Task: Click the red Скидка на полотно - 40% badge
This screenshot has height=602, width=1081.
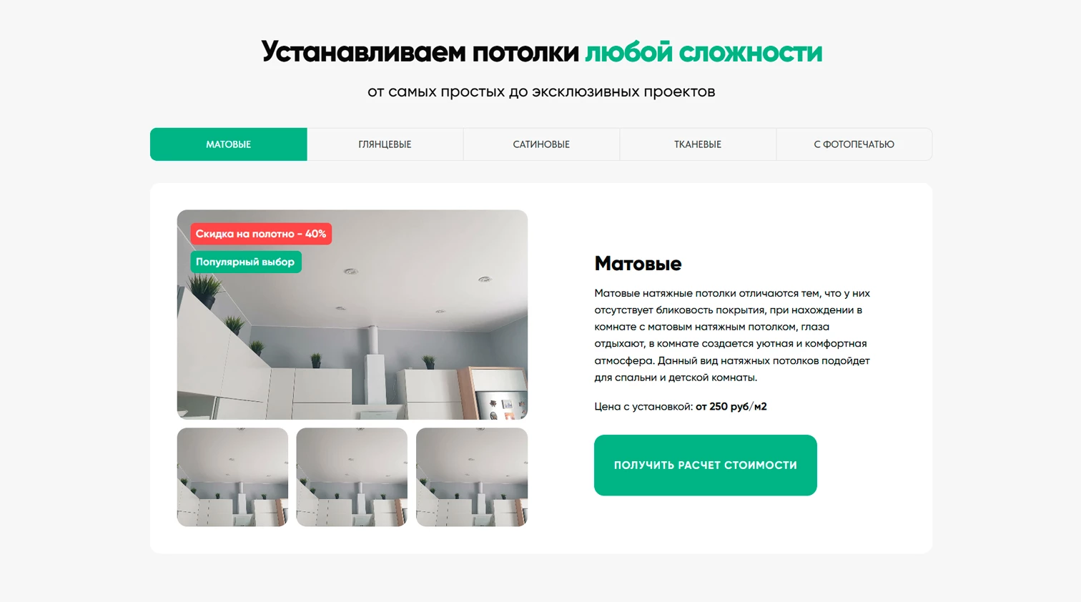Action: point(261,234)
